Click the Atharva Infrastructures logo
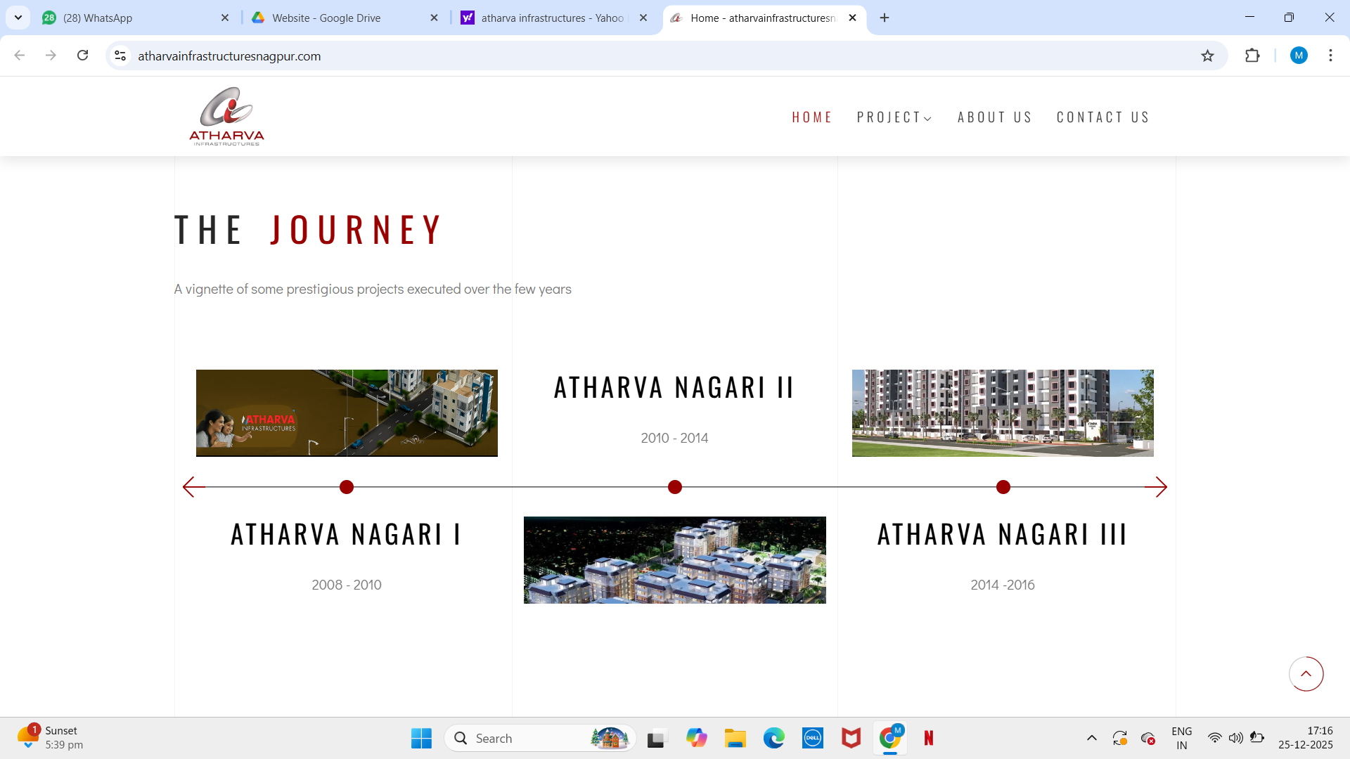This screenshot has height=759, width=1350. coord(226,116)
